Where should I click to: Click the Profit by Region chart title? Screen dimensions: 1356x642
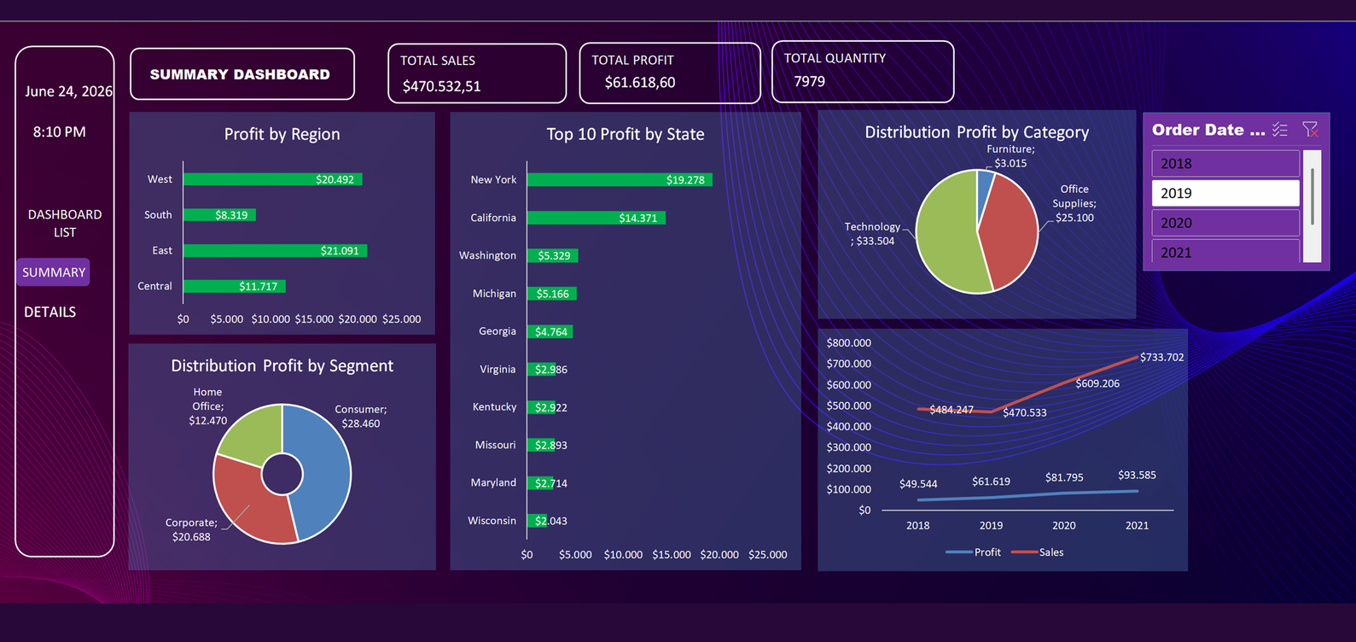(x=282, y=134)
